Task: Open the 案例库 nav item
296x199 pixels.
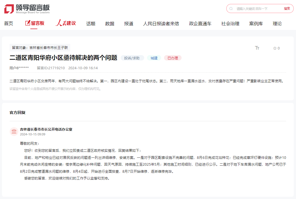Action: click(x=256, y=23)
